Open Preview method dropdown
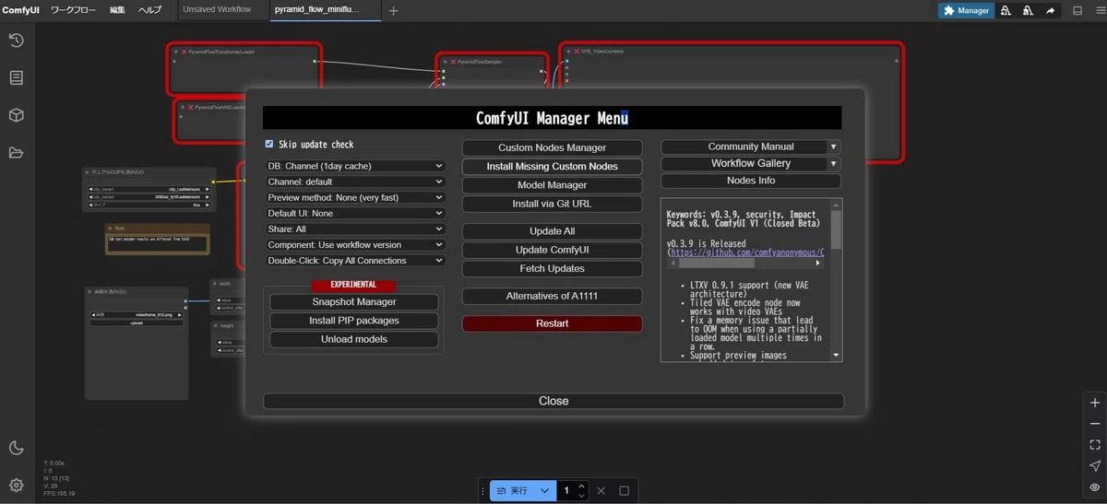Viewport: 1107px width, 504px height. [x=355, y=198]
